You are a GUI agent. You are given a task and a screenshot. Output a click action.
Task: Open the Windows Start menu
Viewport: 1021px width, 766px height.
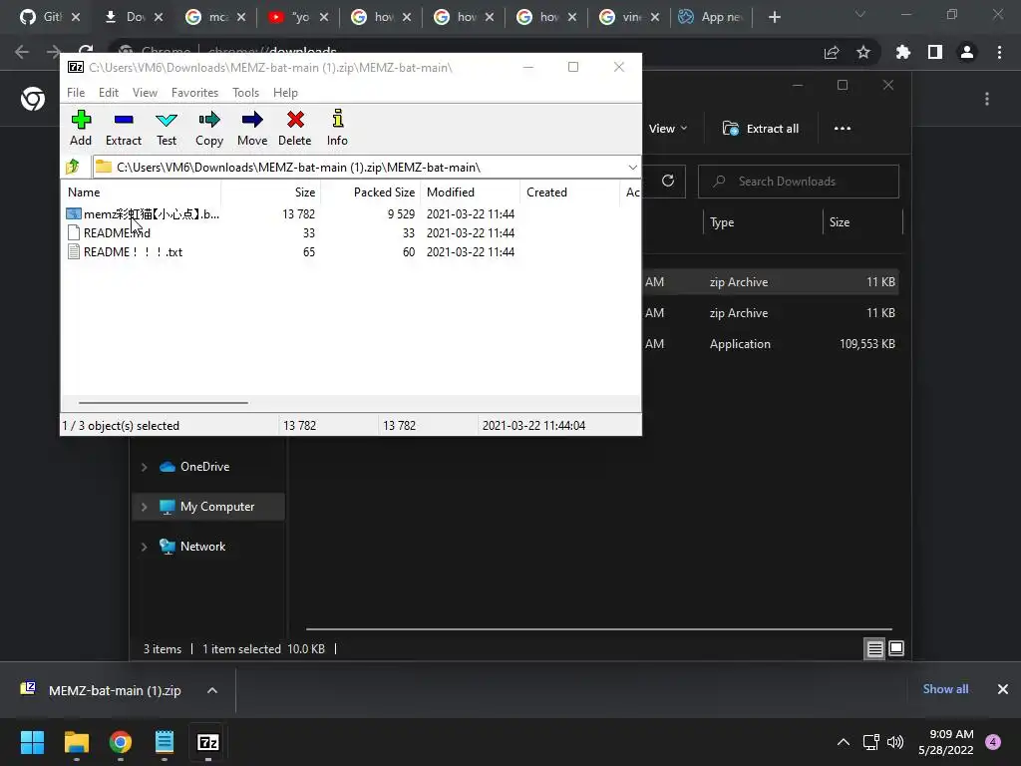coord(32,742)
